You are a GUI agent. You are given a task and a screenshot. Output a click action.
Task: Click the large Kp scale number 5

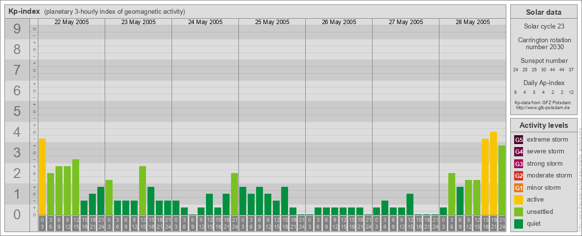click(x=17, y=111)
